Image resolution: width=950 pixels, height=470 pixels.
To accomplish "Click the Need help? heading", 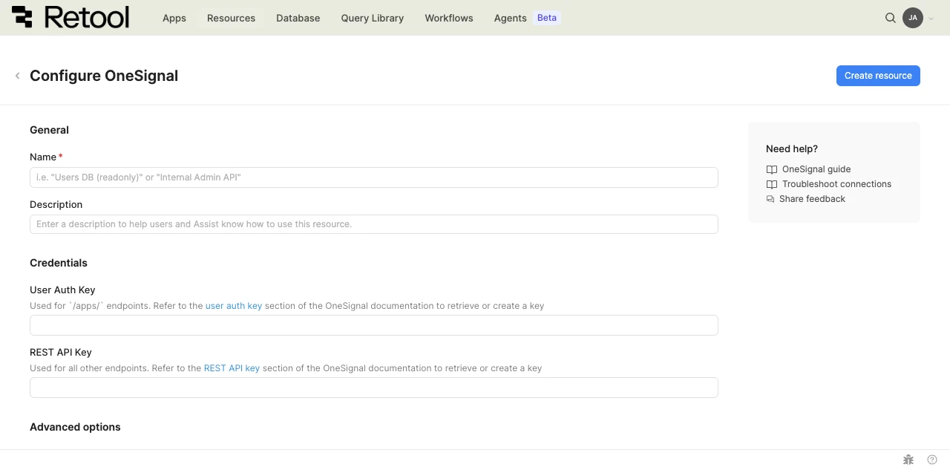I will pos(792,148).
